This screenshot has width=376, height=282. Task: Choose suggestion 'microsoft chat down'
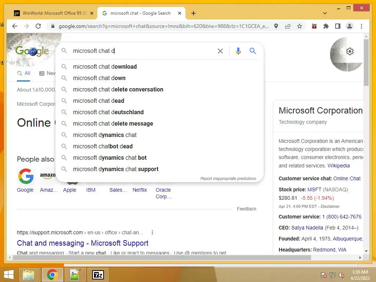click(x=159, y=78)
